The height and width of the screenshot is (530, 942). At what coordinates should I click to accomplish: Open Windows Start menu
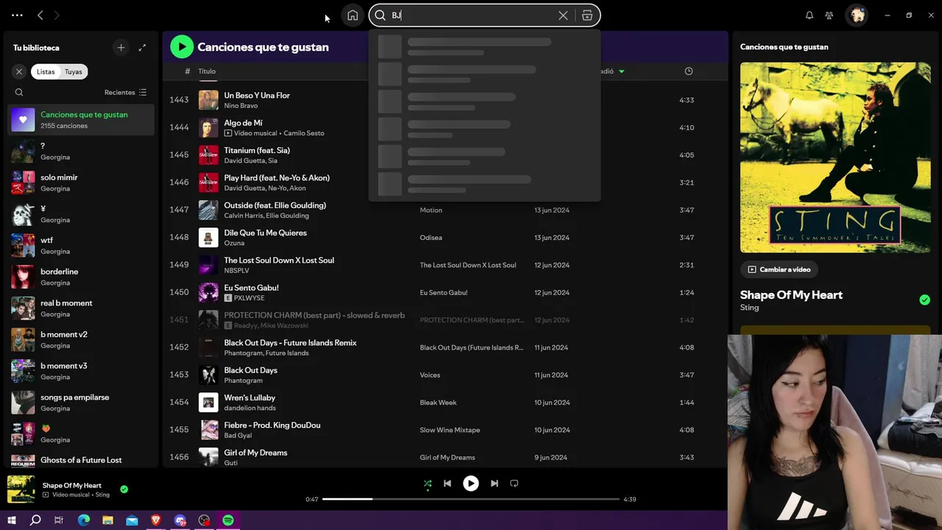click(x=12, y=520)
